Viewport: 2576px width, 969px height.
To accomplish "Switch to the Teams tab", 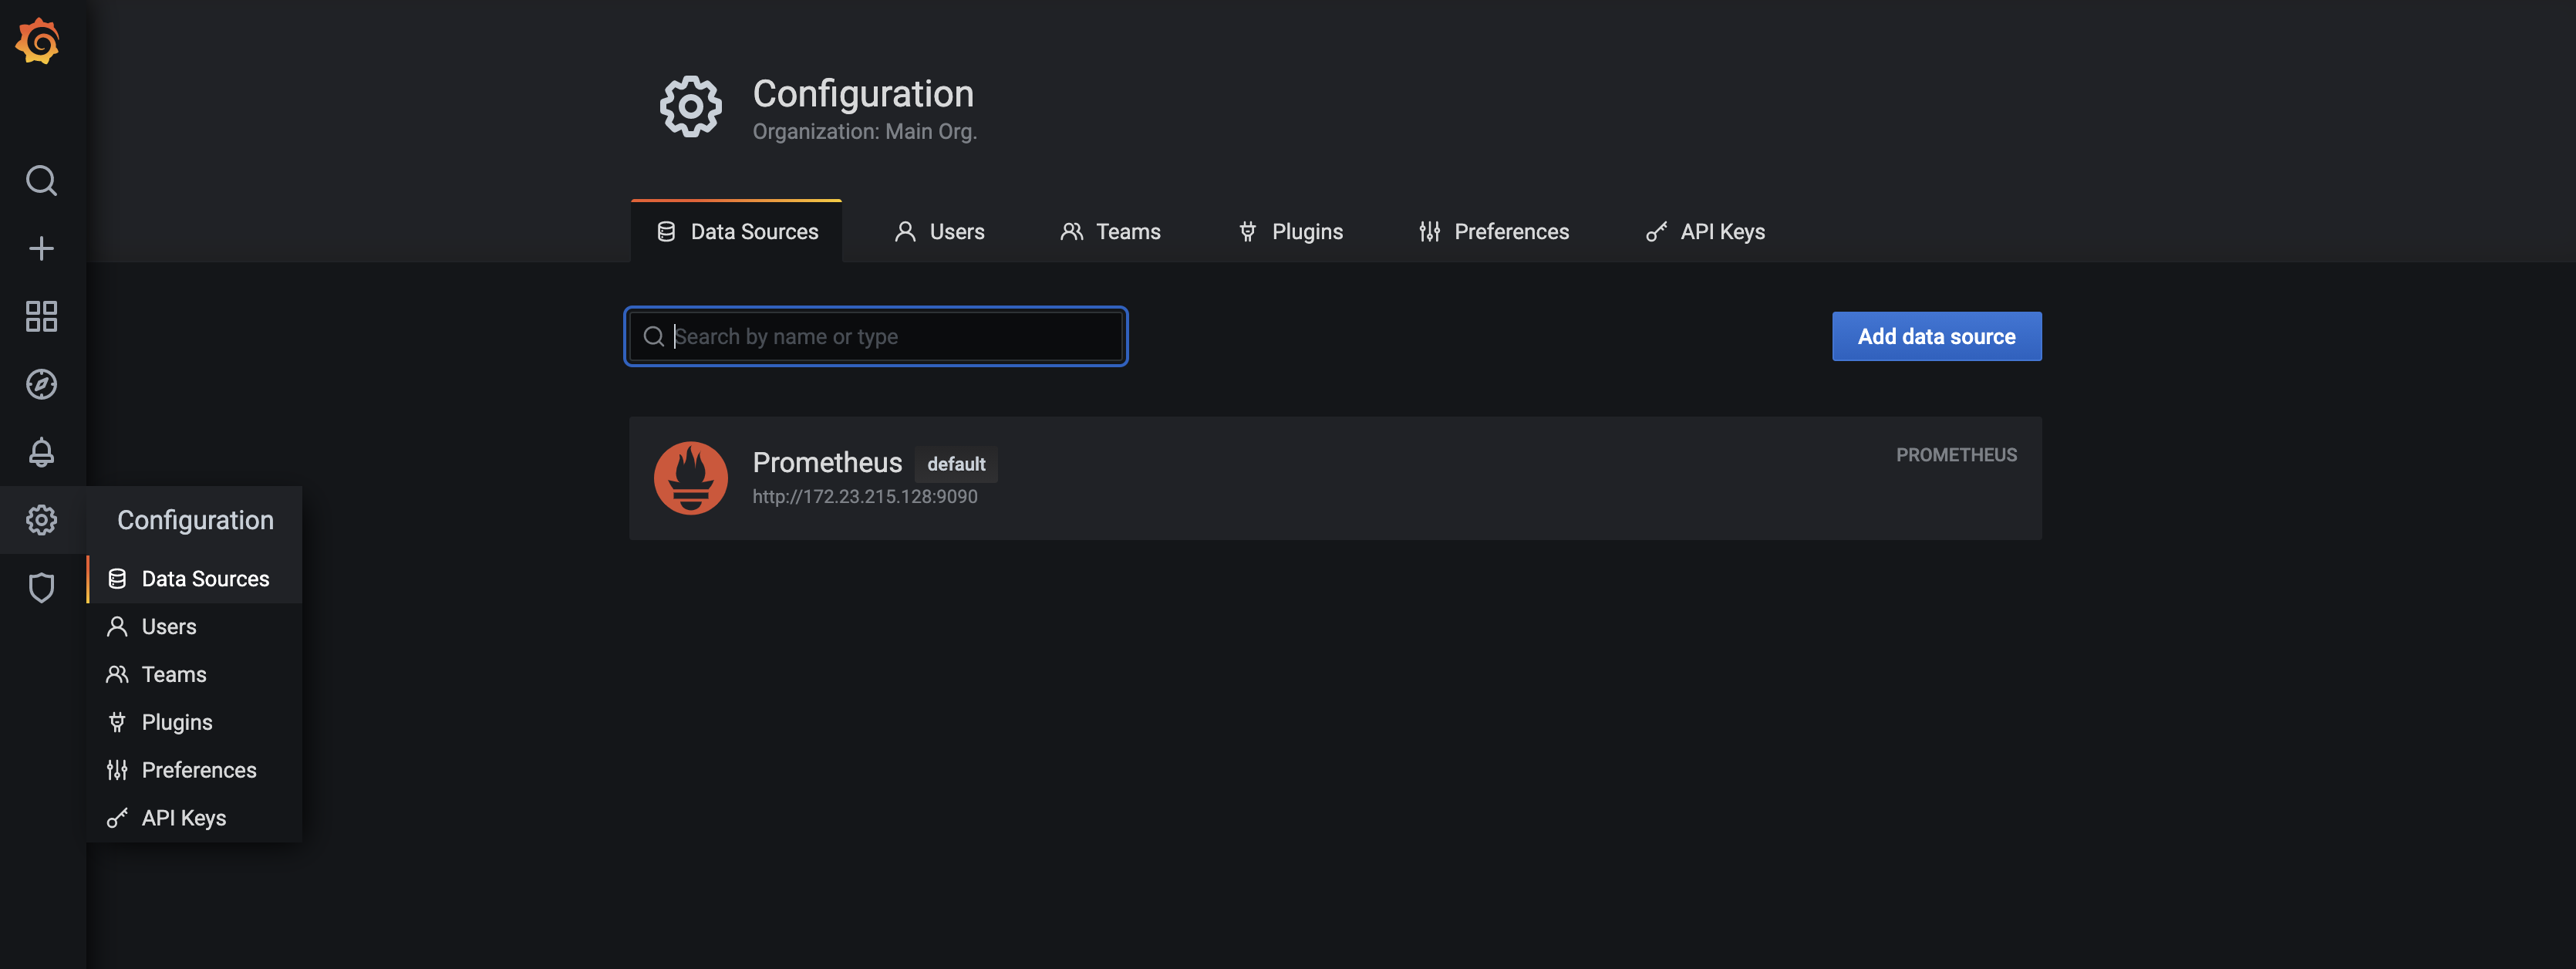I will coord(1110,232).
